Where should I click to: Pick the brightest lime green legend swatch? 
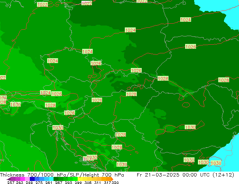(75, 179)
